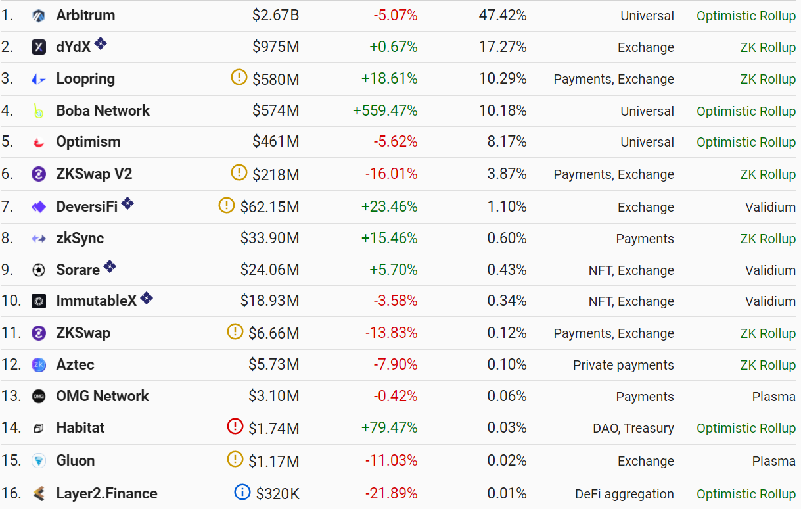Screen dimensions: 801x509
Task: Click the dYdX logo icon
Action: point(39,47)
